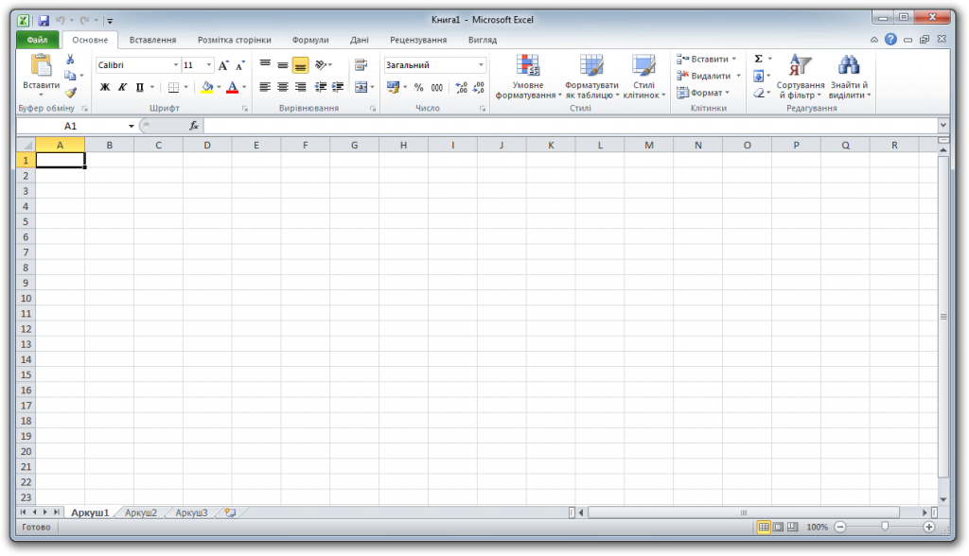Redo the last undone action

[84, 21]
